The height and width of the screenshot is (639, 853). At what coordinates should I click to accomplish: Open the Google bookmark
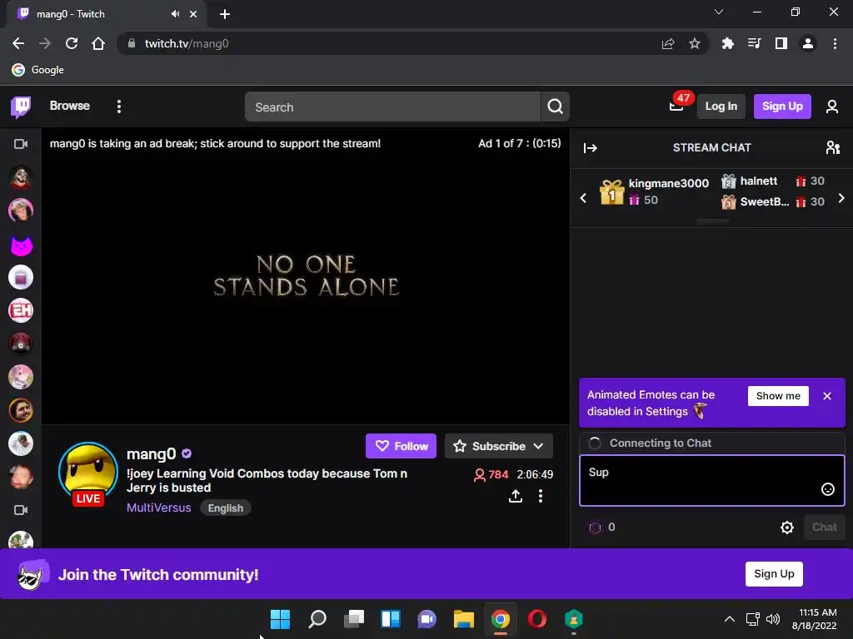coord(38,70)
